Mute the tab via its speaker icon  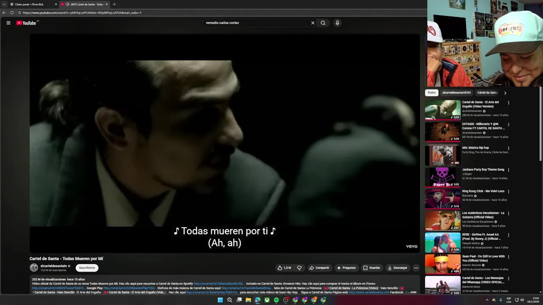(x=67, y=4)
